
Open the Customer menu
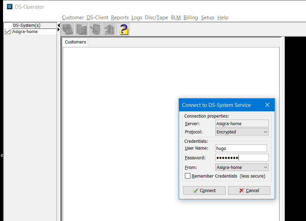pyautogui.click(x=73, y=18)
